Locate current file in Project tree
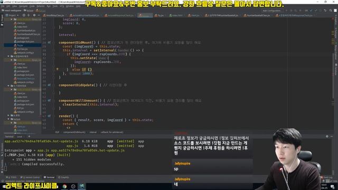Image resolution: width=338 pixels, height=190 pixels. 24,15
